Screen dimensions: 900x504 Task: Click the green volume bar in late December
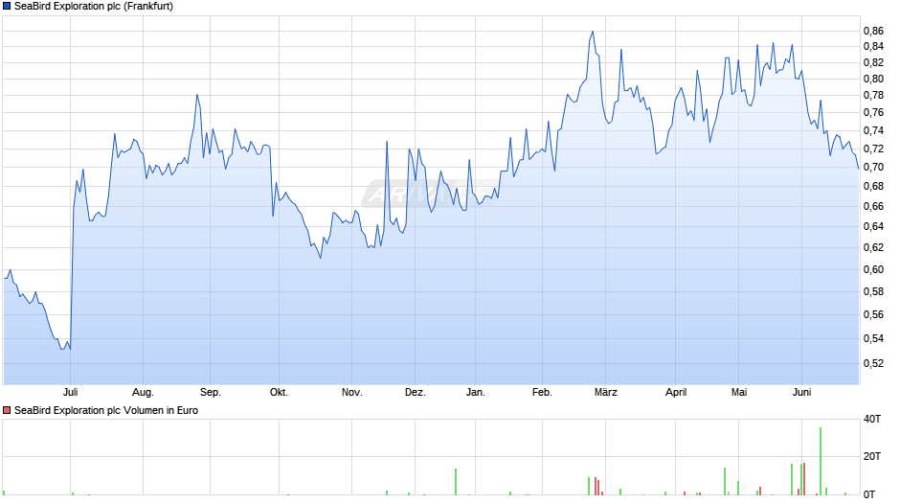tap(456, 482)
